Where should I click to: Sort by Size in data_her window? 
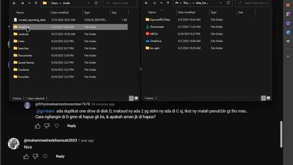[x=241, y=12]
